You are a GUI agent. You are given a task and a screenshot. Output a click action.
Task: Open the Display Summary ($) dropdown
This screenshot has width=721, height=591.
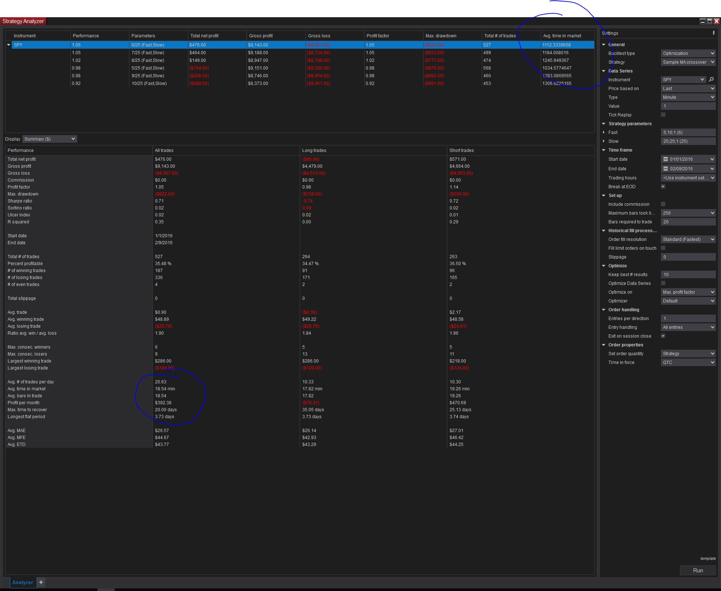coord(49,139)
